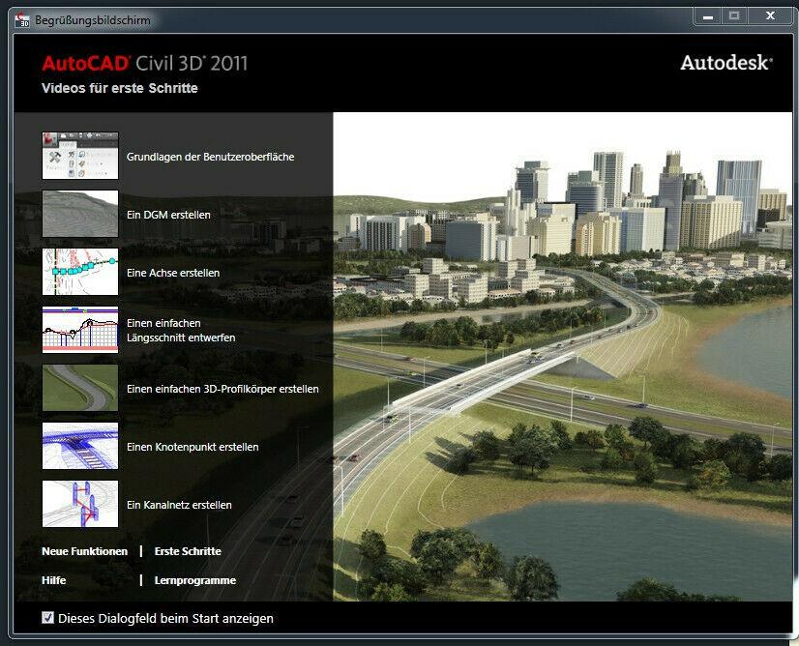Open the Erste Schritte link
This screenshot has width=799, height=646.
(188, 551)
